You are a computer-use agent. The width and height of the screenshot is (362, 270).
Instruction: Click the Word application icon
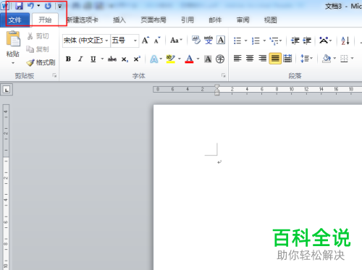(4, 6)
